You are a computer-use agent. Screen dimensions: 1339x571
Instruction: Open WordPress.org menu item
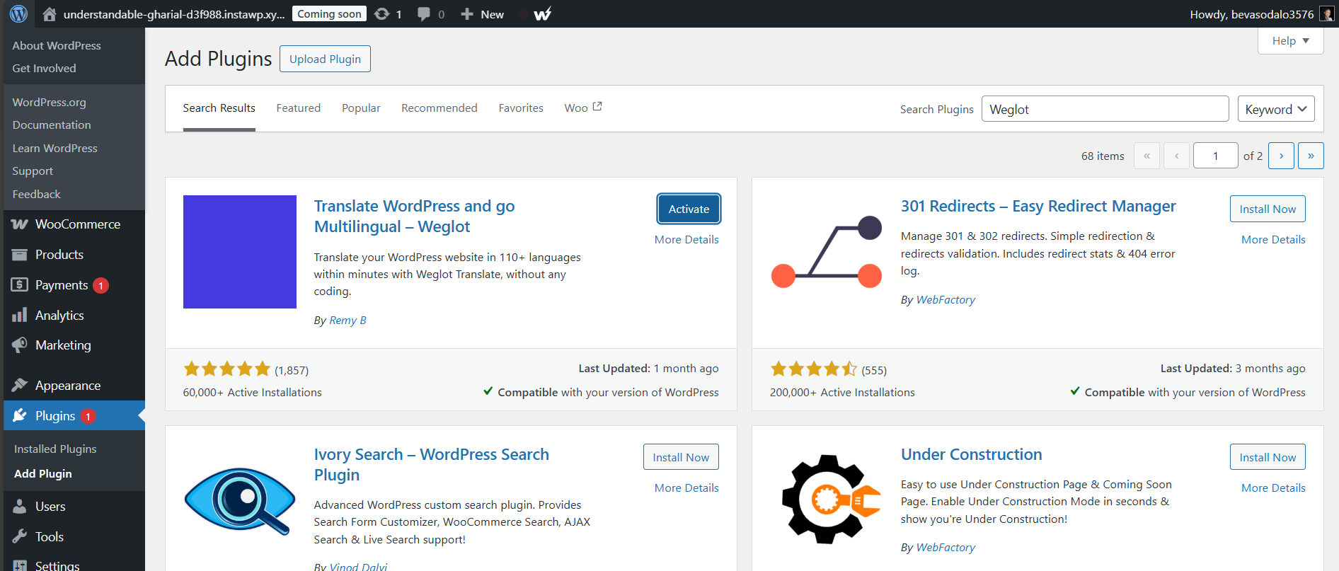(49, 103)
